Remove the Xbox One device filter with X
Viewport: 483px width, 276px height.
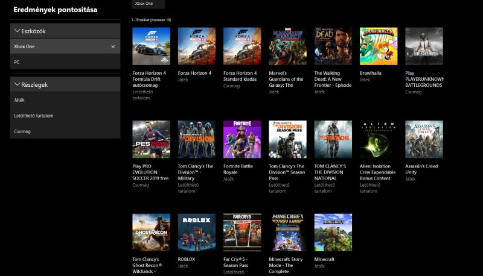tap(113, 47)
